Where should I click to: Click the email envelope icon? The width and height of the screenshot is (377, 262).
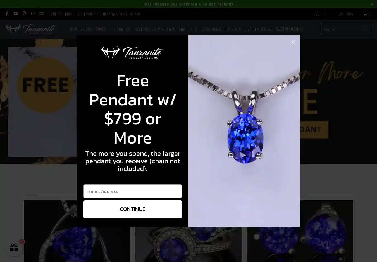(x=42, y=14)
